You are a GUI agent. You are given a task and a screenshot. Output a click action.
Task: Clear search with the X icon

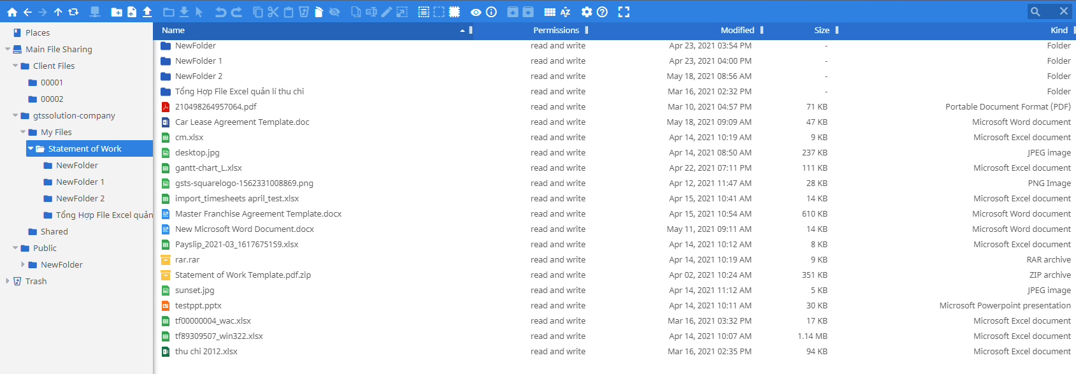(x=1064, y=11)
